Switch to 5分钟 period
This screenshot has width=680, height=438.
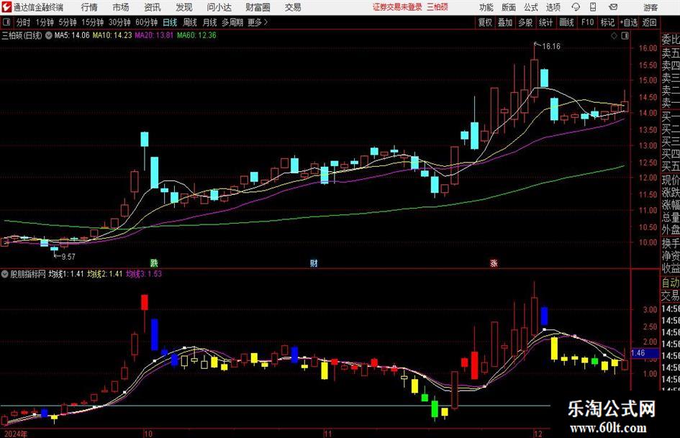coord(67,22)
